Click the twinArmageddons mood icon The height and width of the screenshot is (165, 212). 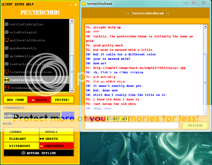[x=7, y=88]
